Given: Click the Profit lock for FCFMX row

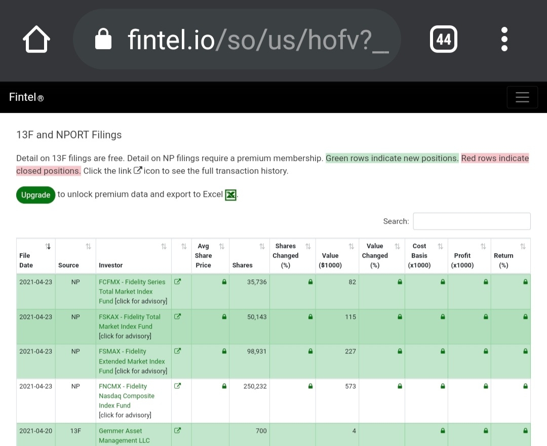Looking at the screenshot, I should [x=486, y=281].
